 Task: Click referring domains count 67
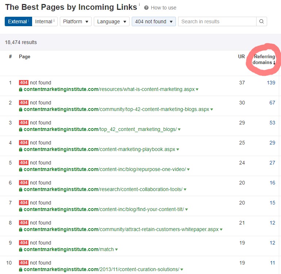[x=272, y=103]
